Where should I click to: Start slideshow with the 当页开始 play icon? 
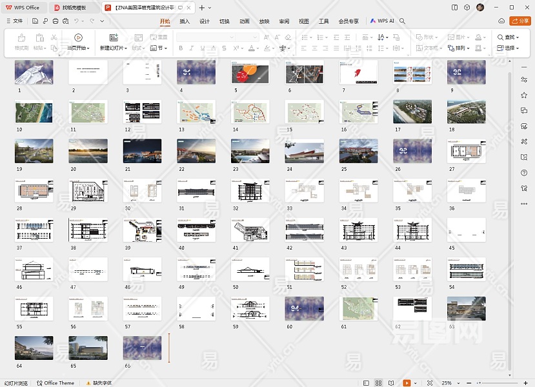[x=78, y=38]
